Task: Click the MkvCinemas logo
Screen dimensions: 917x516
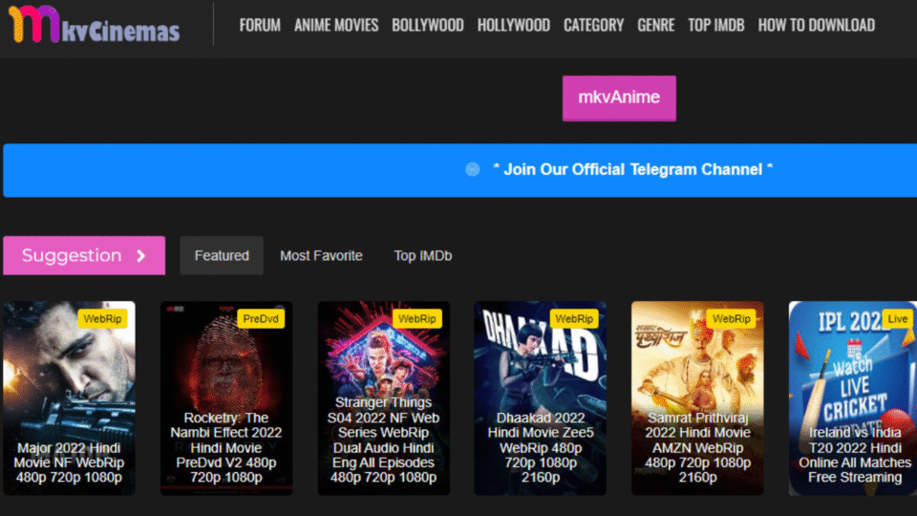Action: click(x=95, y=25)
